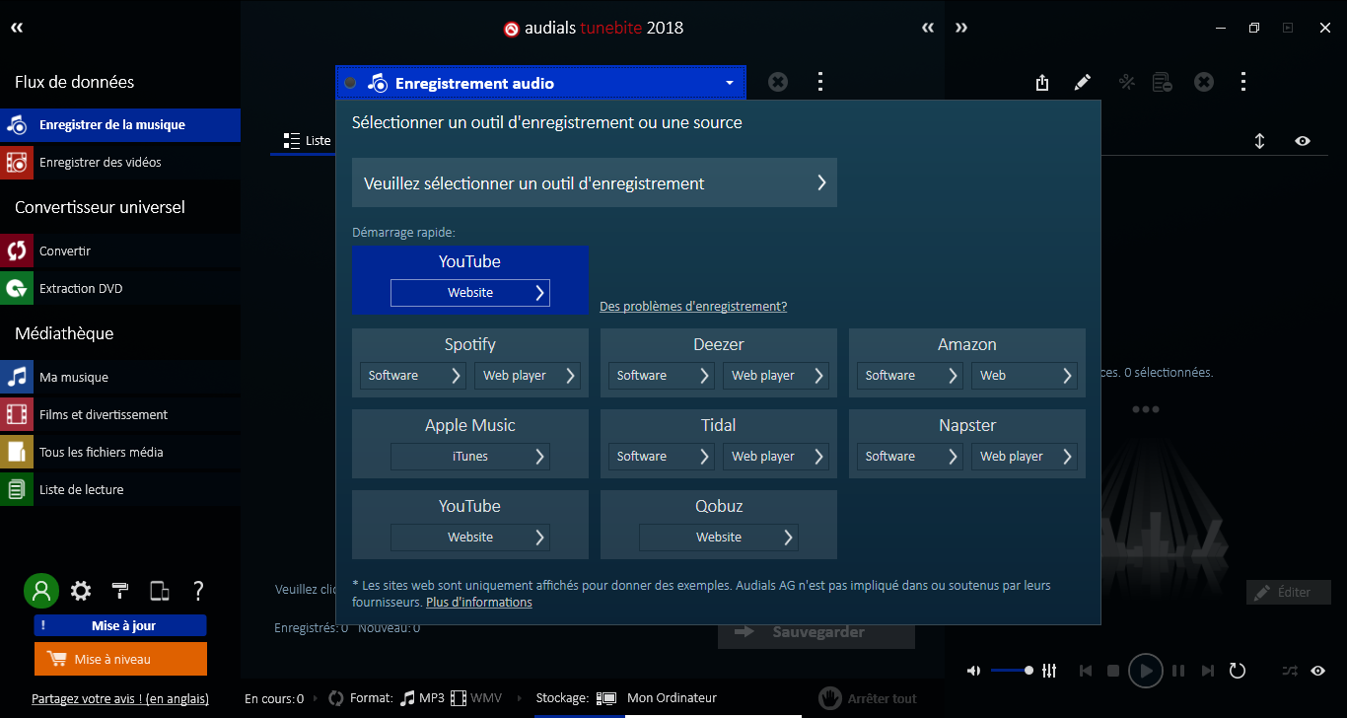Select Qobuz Website option
The height and width of the screenshot is (718, 1347).
pos(719,538)
